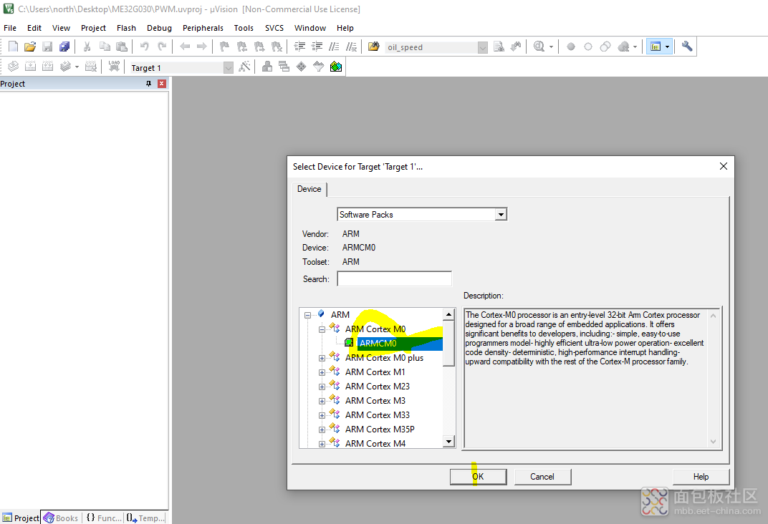Cancel the Select Device dialog

[542, 477]
